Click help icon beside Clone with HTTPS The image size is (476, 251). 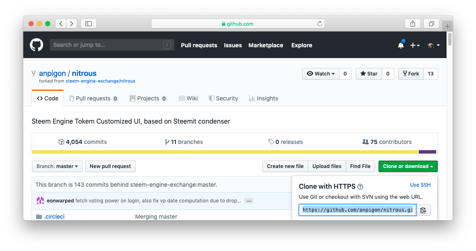pyautogui.click(x=360, y=187)
